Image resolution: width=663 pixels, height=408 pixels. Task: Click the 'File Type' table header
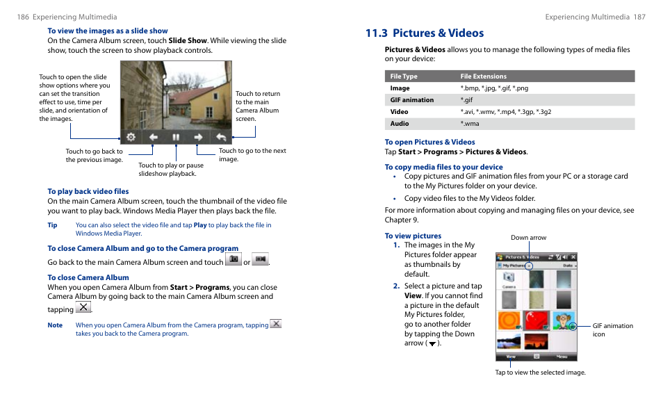(x=403, y=76)
